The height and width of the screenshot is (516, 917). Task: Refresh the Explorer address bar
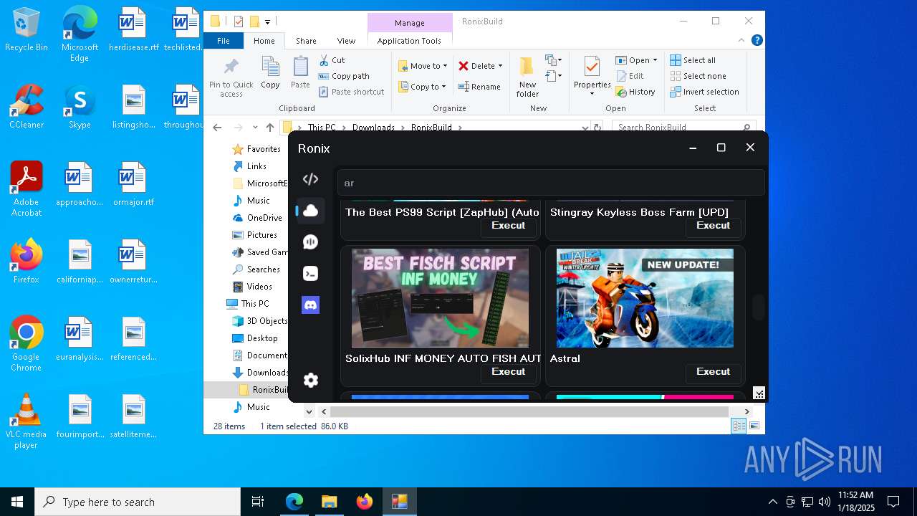click(x=597, y=128)
